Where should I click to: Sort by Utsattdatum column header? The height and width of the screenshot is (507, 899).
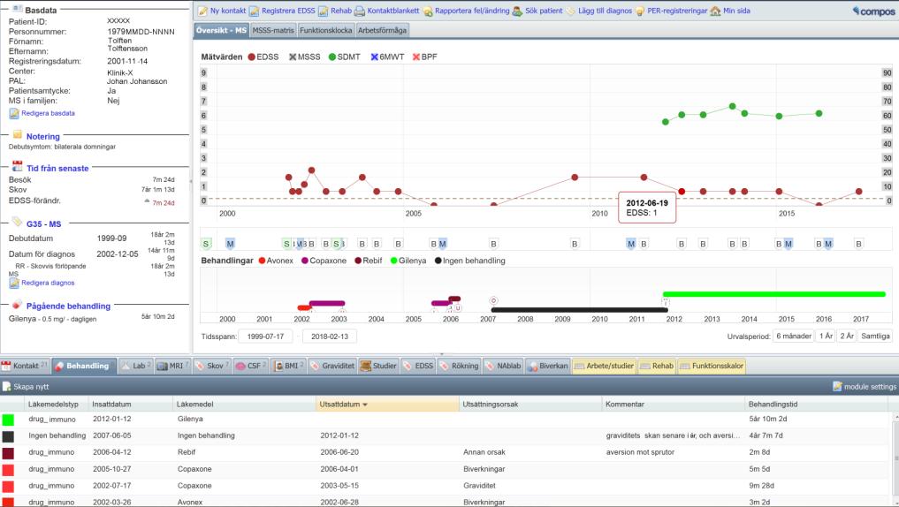pos(387,405)
